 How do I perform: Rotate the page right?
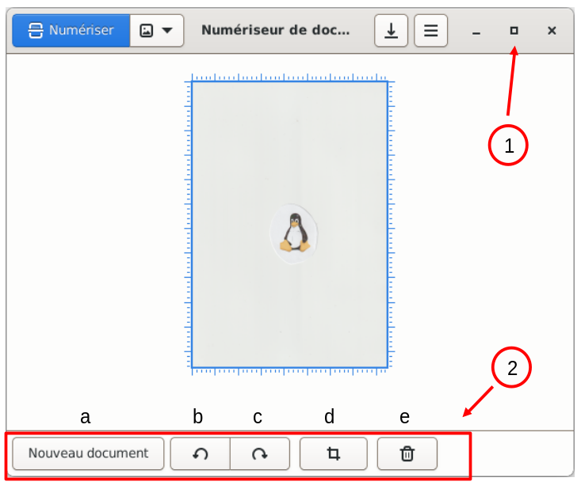(x=260, y=453)
